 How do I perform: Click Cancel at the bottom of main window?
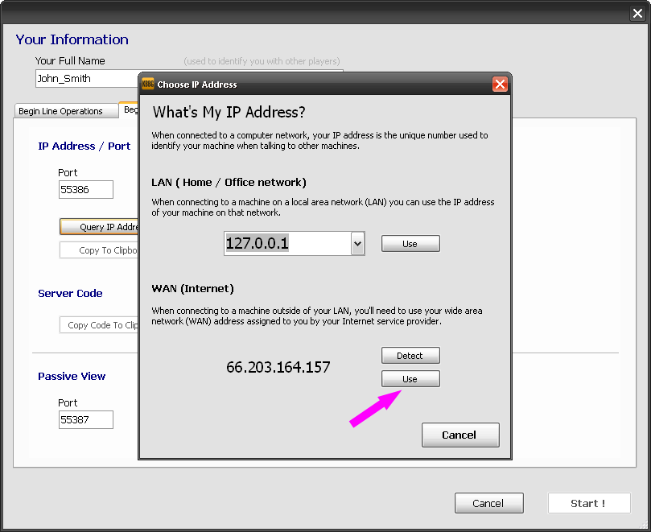point(488,503)
